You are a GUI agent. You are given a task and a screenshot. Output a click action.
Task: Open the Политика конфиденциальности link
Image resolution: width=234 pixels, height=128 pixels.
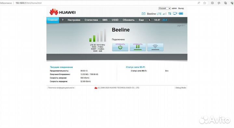(x=61, y=88)
